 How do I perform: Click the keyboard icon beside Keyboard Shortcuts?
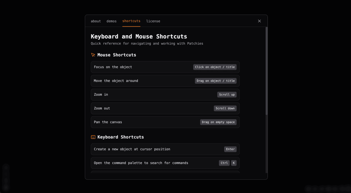[93, 137]
